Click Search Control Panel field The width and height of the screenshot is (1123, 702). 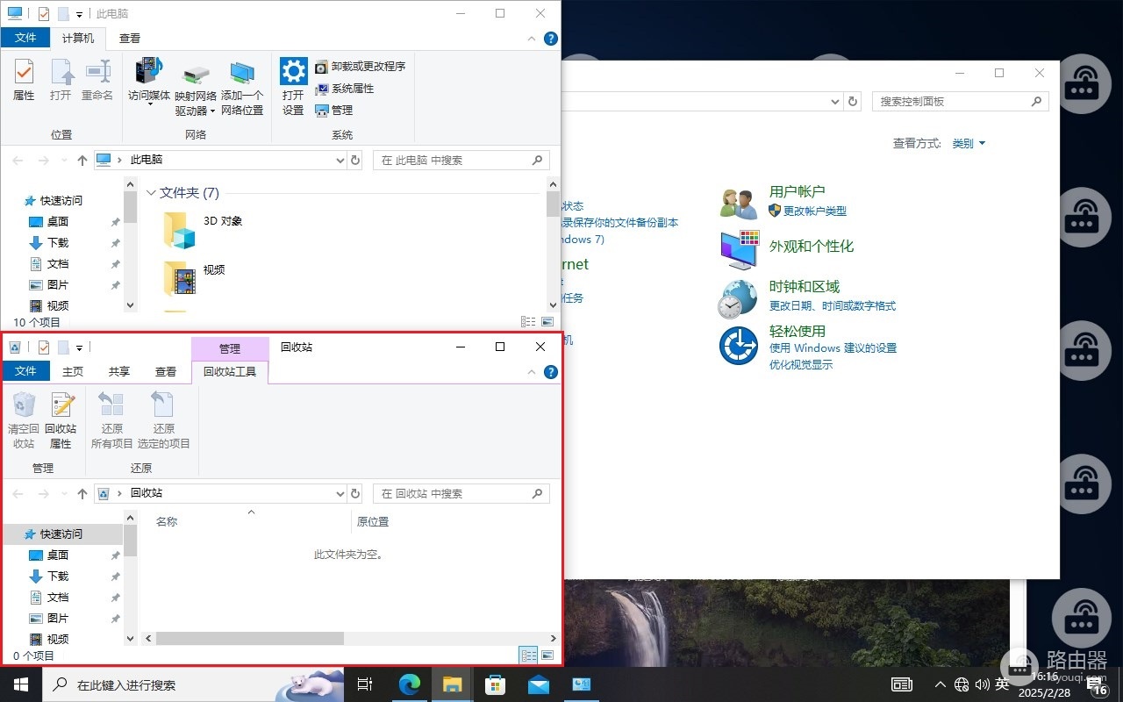pyautogui.click(x=961, y=102)
